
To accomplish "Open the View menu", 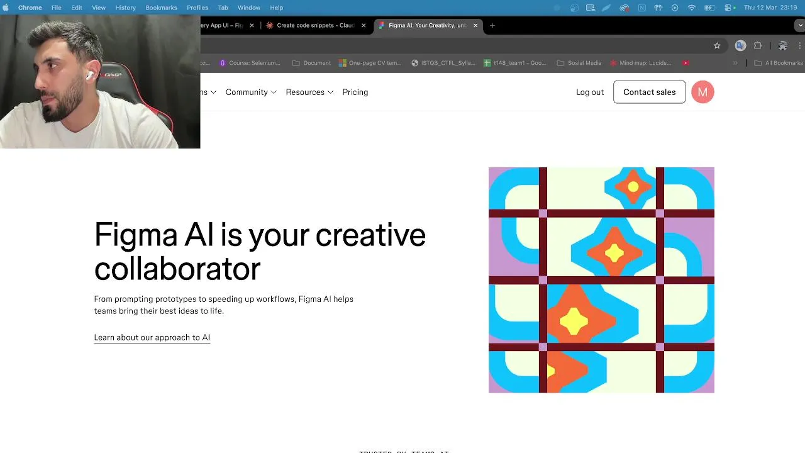I will click(99, 8).
